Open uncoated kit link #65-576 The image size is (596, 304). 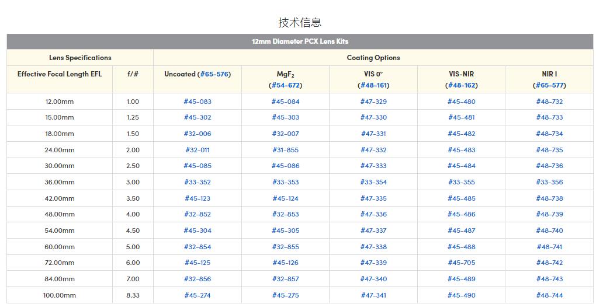coord(214,74)
